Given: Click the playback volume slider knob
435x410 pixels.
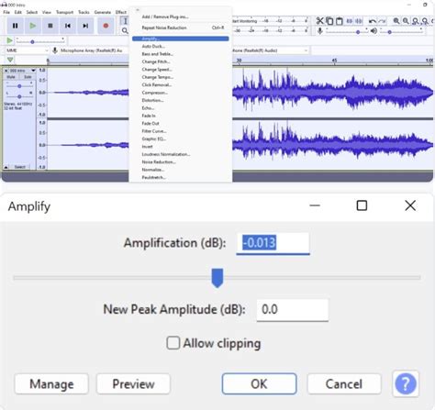Looking at the screenshot, I should [x=389, y=32].
